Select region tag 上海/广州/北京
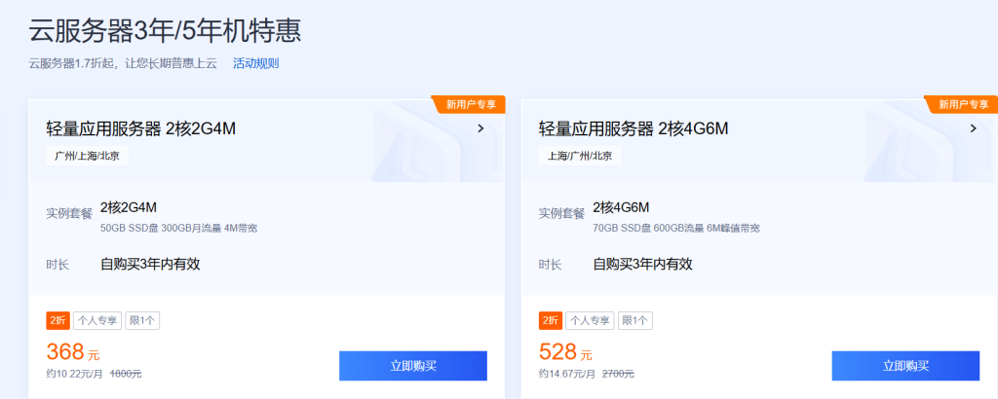 click(580, 156)
